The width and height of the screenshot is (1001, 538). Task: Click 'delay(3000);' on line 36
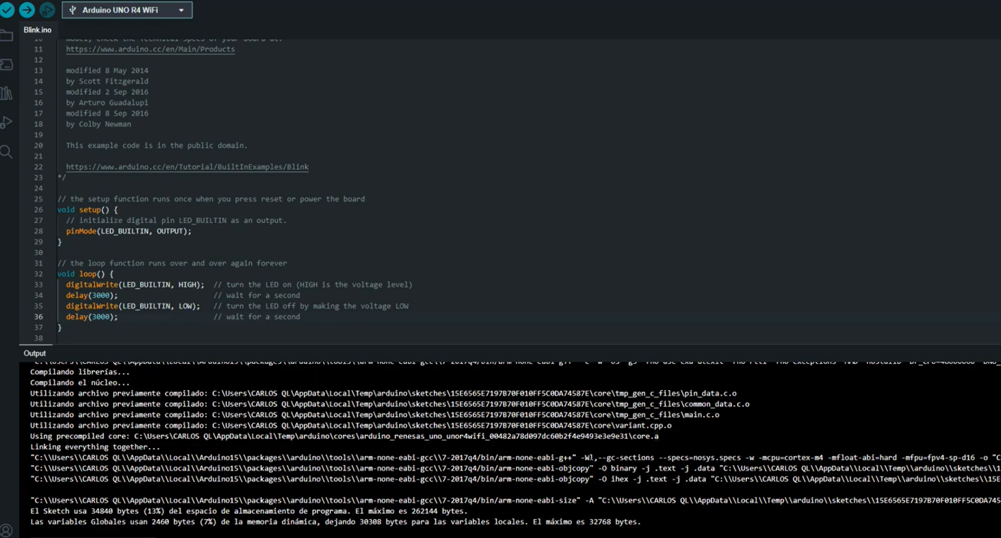(92, 317)
